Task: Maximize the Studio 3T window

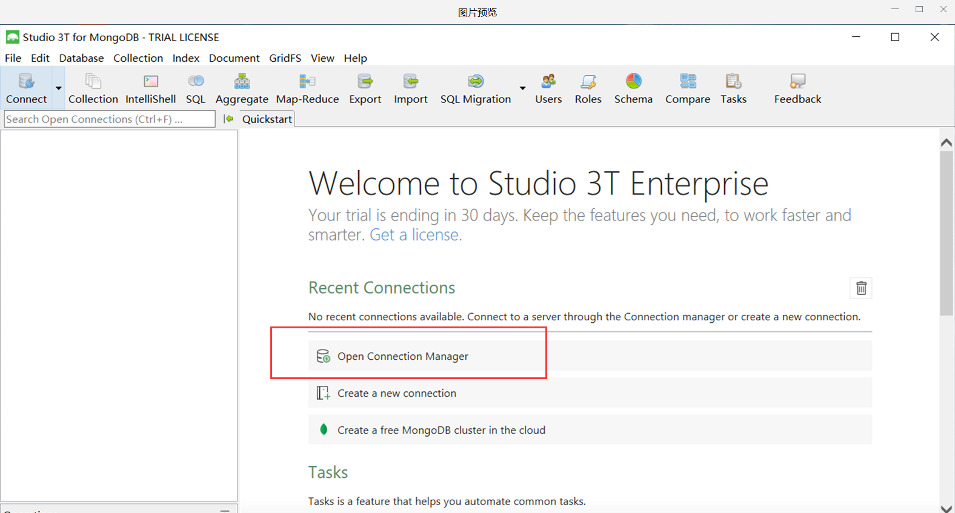Action: pos(895,37)
